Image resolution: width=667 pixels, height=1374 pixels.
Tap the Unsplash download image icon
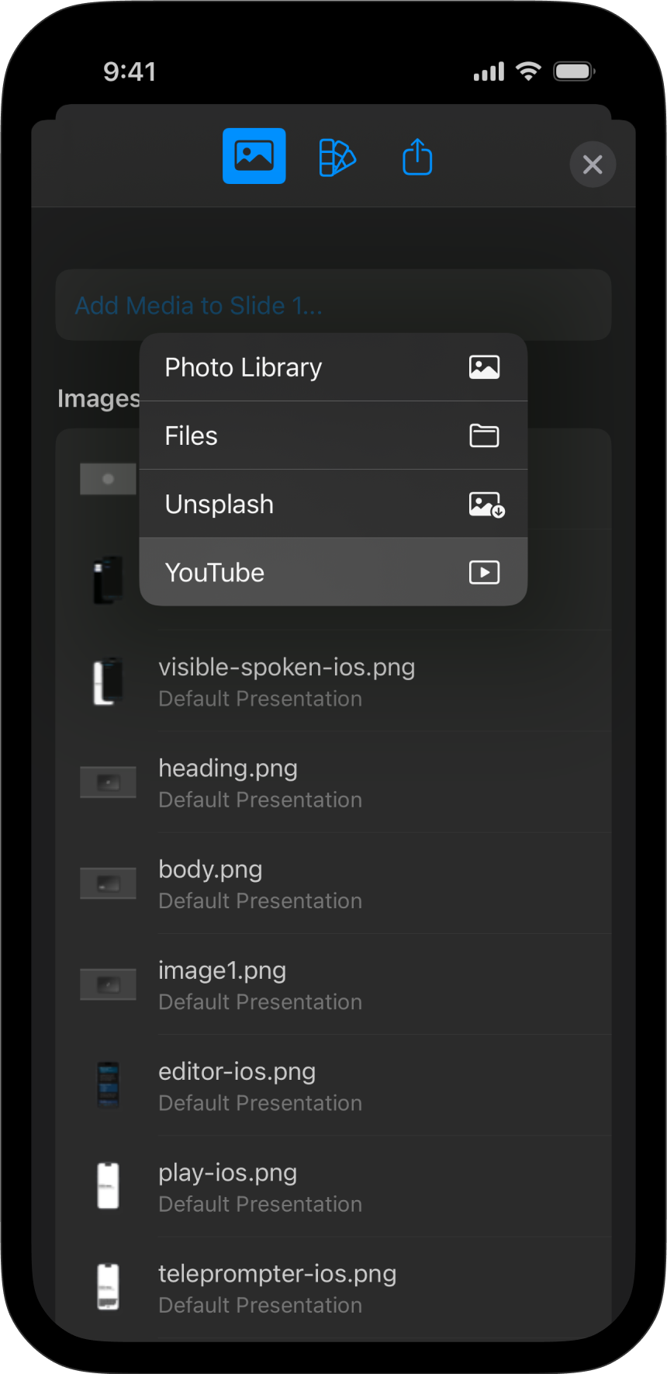(486, 505)
